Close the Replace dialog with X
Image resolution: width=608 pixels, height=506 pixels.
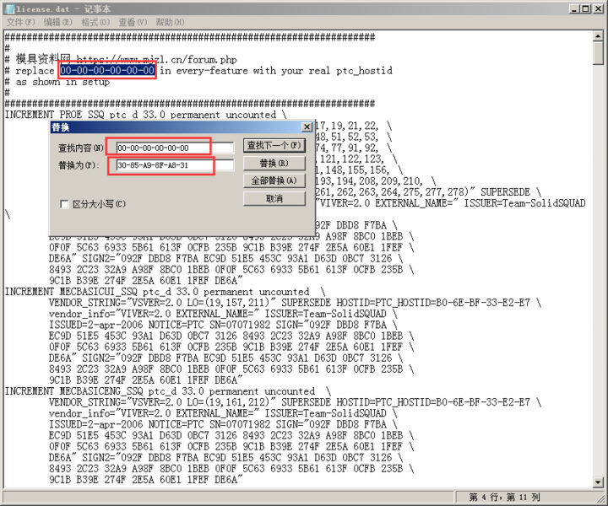pos(307,127)
